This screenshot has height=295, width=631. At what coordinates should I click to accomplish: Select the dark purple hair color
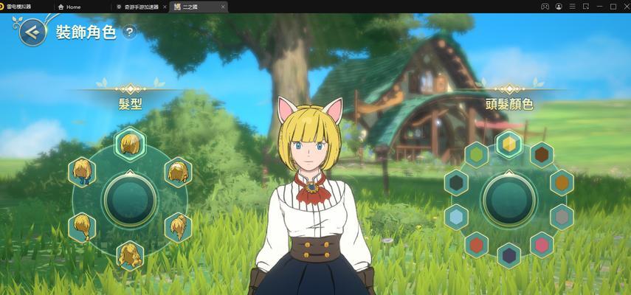click(509, 256)
